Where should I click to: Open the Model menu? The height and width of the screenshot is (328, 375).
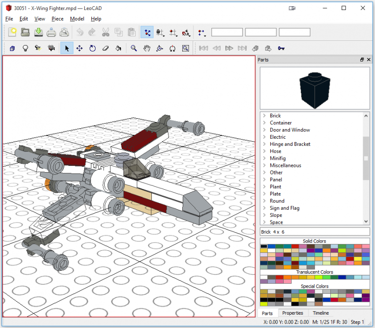pos(77,19)
